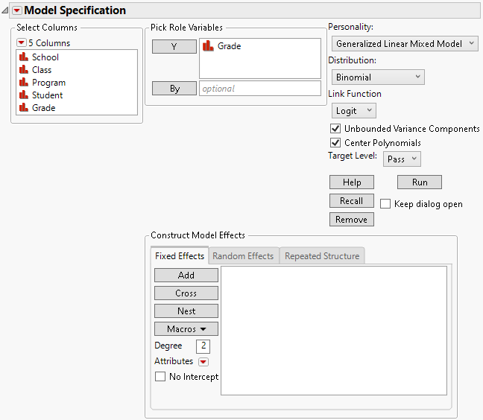Open the Personality dropdown
Screen dimensions: 483x420
coord(405,44)
